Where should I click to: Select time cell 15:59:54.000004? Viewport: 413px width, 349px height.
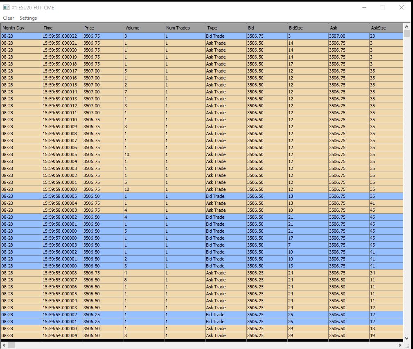coord(63,335)
